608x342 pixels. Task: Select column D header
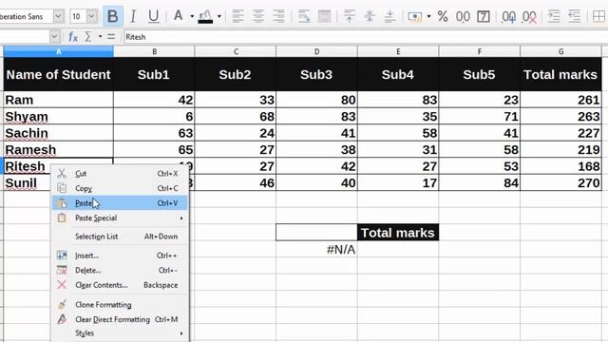click(316, 51)
